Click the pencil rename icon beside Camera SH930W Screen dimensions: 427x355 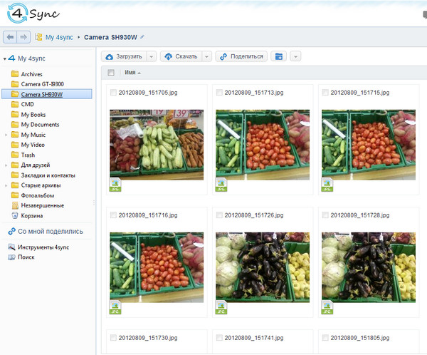pyautogui.click(x=142, y=36)
